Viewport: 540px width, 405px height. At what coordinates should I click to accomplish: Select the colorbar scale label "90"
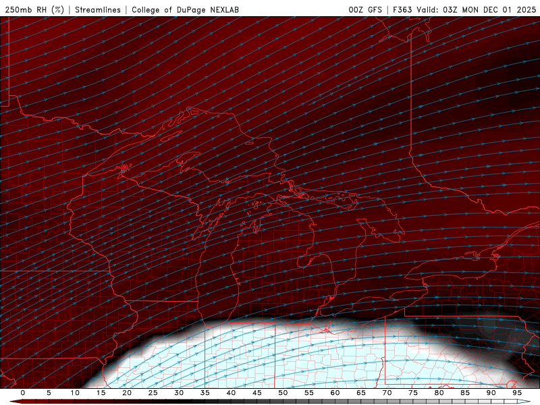491,393
